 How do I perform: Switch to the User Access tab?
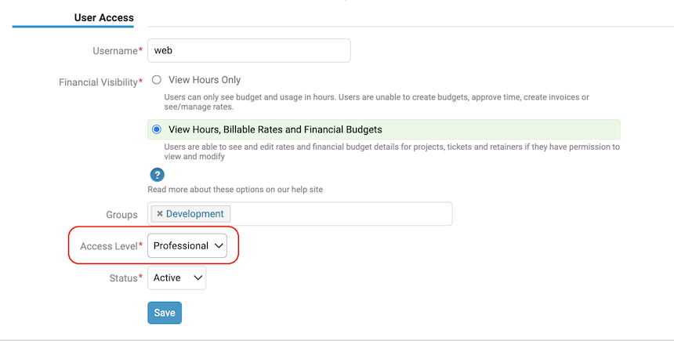click(103, 17)
